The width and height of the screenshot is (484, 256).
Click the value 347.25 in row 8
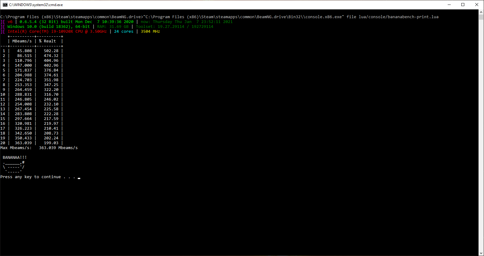[x=51, y=85]
